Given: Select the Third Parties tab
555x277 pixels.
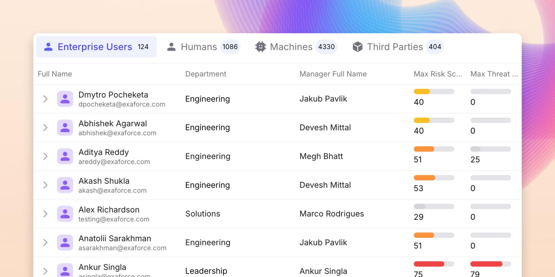Looking at the screenshot, I should tap(398, 47).
